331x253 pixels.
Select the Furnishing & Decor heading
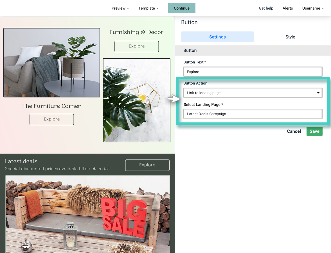[x=136, y=32]
